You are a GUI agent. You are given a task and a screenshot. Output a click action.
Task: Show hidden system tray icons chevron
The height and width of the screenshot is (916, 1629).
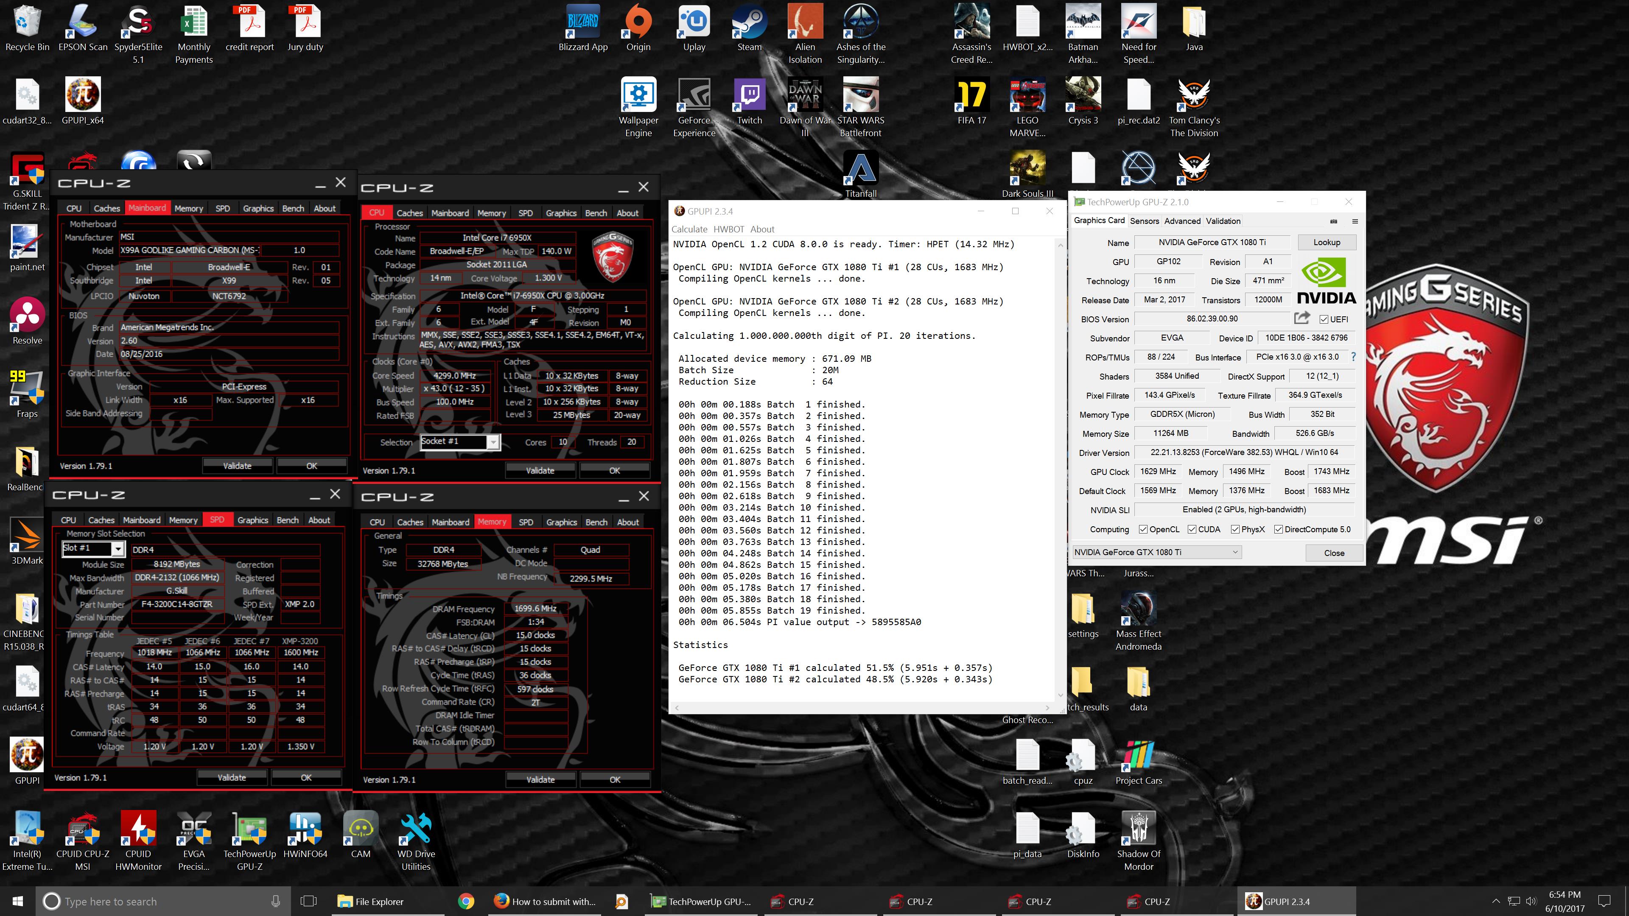(1495, 902)
